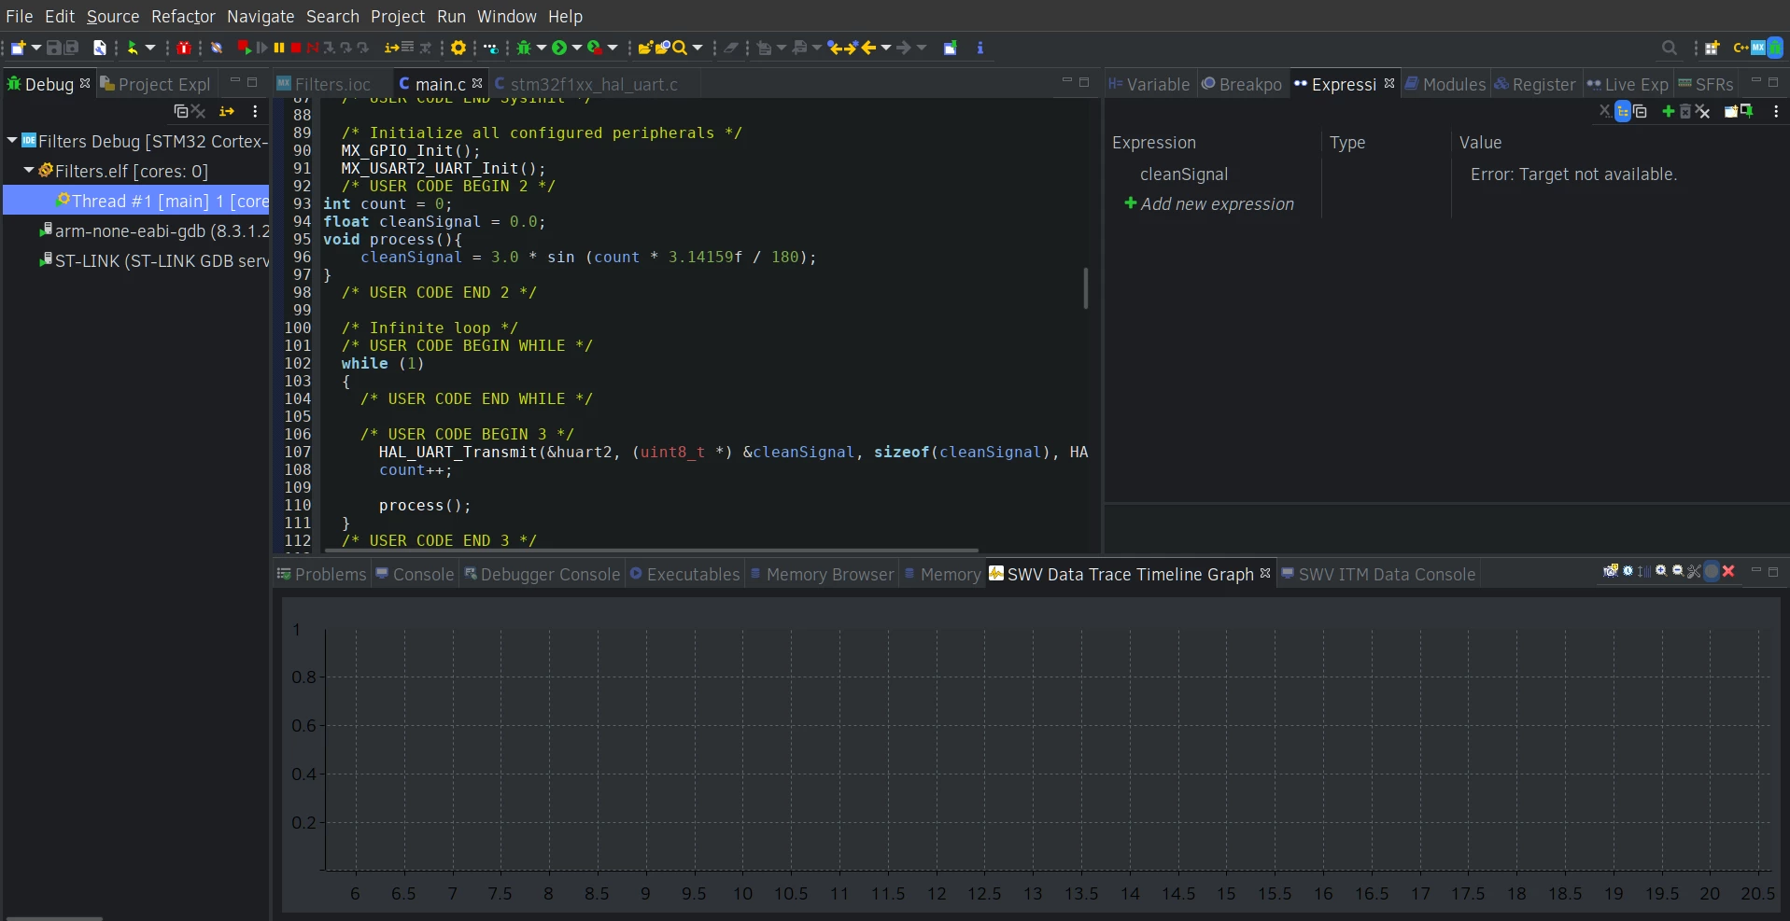This screenshot has width=1790, height=921.
Task: Switch to the SWV ITM Data Console tab
Action: click(x=1378, y=574)
